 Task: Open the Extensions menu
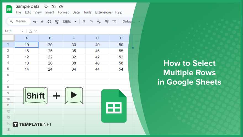pos(103,12)
